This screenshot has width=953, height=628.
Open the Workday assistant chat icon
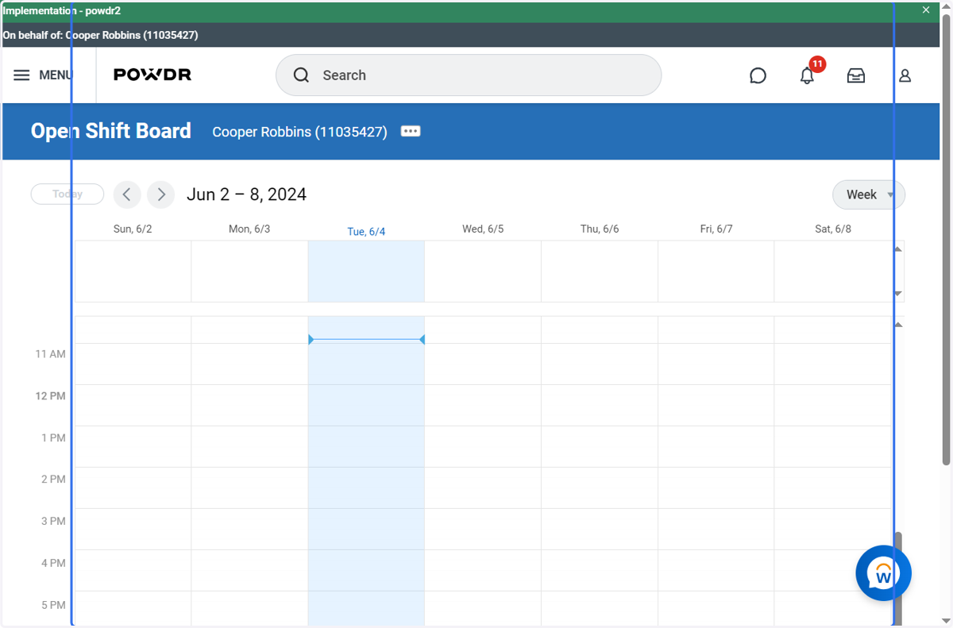[883, 572]
